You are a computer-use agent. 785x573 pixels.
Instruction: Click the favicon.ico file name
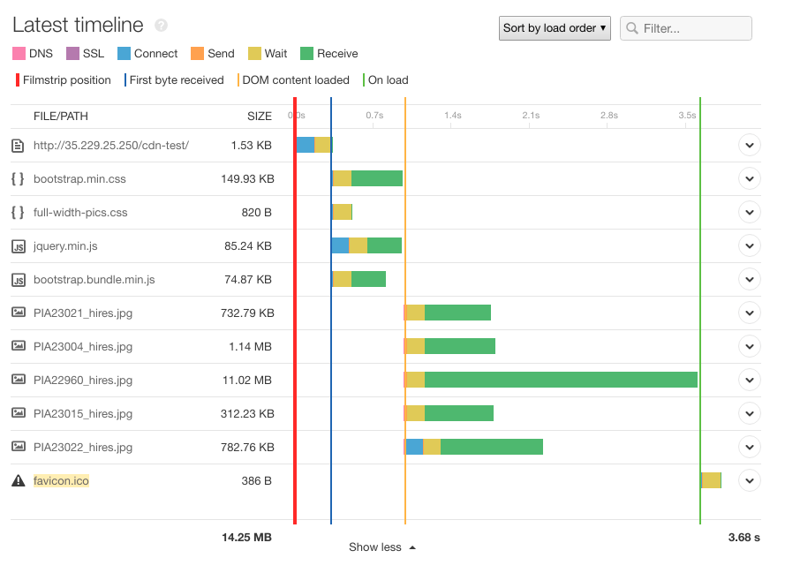click(x=61, y=481)
